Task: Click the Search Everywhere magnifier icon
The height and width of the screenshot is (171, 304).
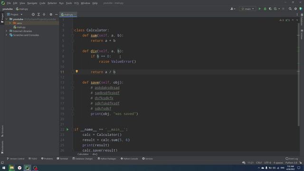Action: (x=290, y=9)
